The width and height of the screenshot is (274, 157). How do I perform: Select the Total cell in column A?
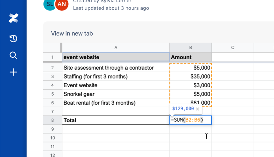(x=116, y=120)
